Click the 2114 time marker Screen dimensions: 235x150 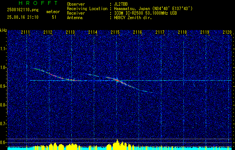[x=93, y=32]
